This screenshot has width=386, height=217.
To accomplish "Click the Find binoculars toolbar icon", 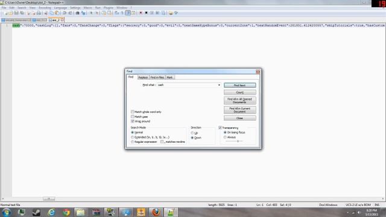I will pos(78,13).
